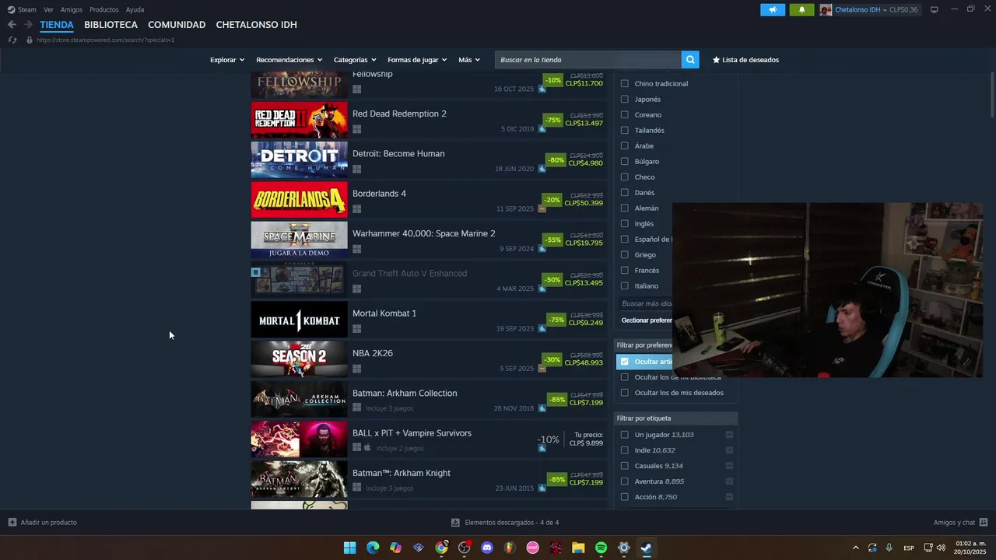Show hidden system tray icons chevron
Image resolution: width=996 pixels, height=560 pixels.
click(x=856, y=548)
